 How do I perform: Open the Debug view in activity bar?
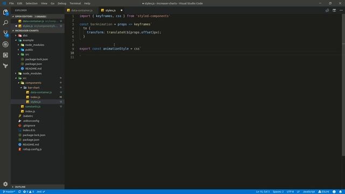(5, 44)
